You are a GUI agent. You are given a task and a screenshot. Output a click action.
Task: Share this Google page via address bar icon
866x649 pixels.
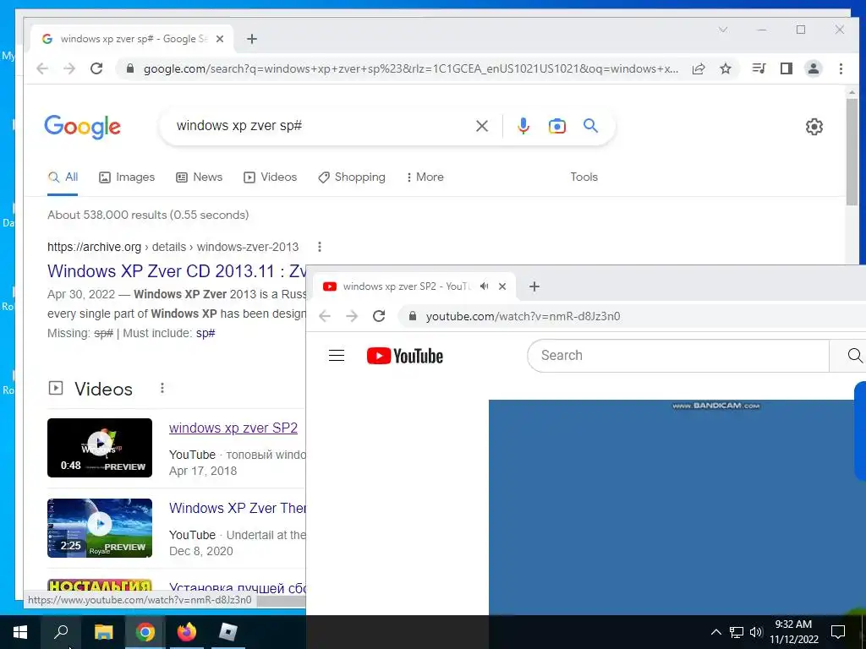coord(699,68)
